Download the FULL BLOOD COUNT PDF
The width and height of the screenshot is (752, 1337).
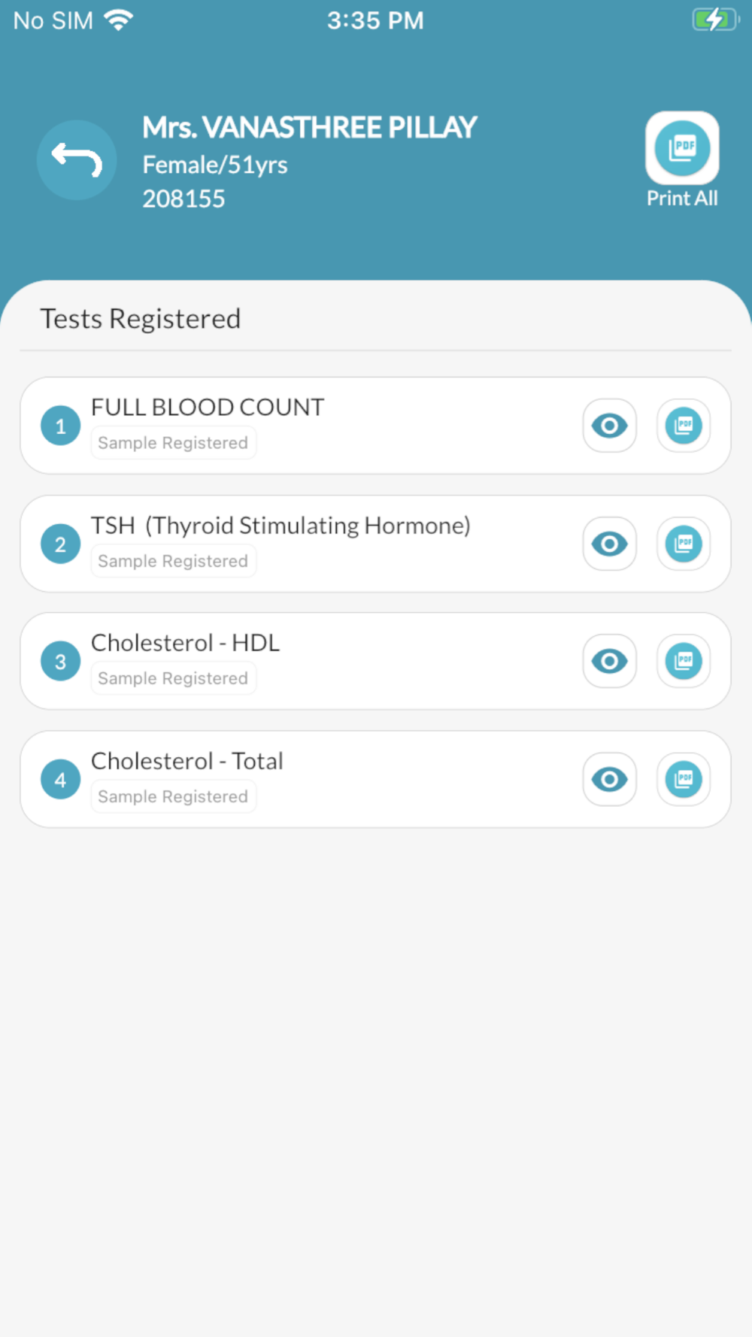coord(683,426)
